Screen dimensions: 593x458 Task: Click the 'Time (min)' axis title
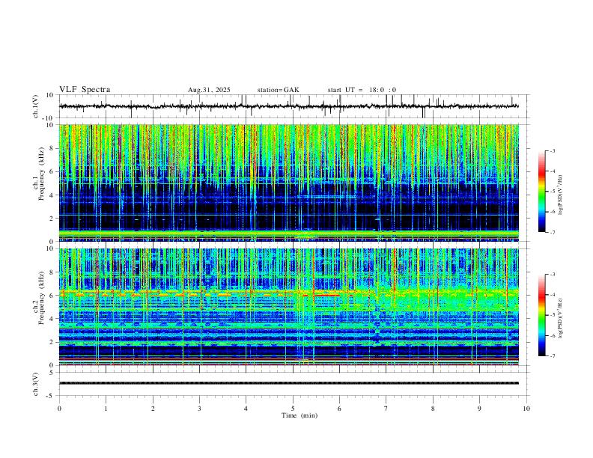click(299, 415)
